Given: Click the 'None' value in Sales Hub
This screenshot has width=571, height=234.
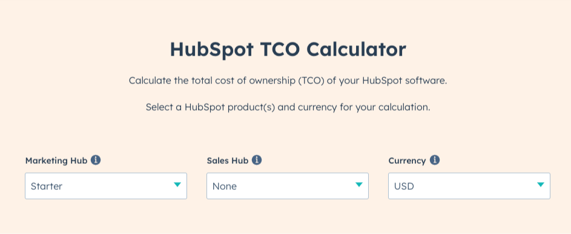Looking at the screenshot, I should pyautogui.click(x=225, y=186).
